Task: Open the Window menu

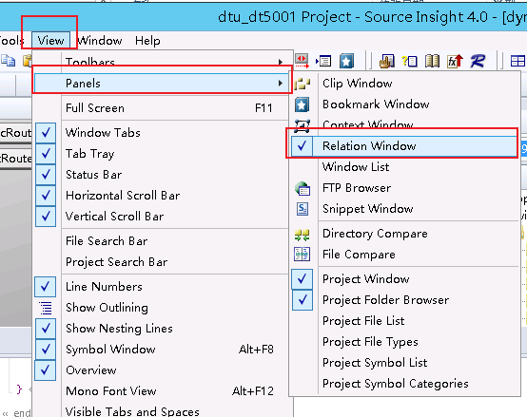Action: tap(100, 41)
